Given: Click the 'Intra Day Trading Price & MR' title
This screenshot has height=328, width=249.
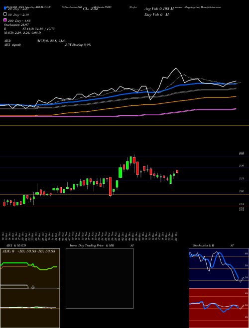Looking at the screenshot, I should pos(92,246).
